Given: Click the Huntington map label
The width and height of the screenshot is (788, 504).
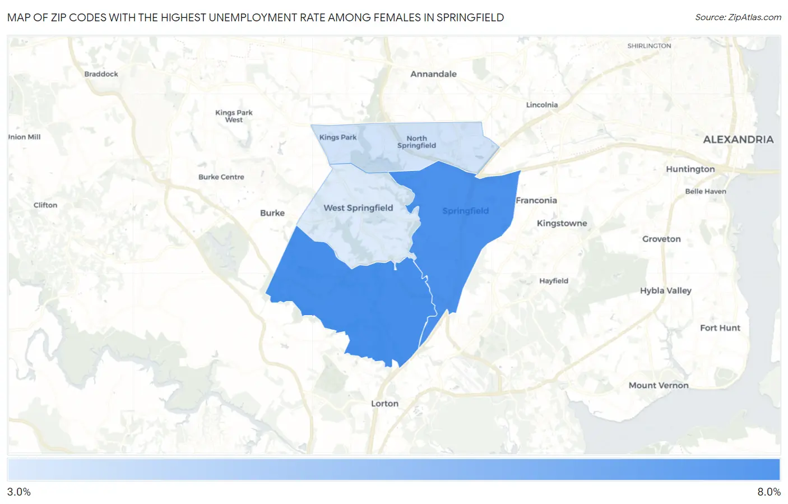Looking at the screenshot, I should [690, 169].
